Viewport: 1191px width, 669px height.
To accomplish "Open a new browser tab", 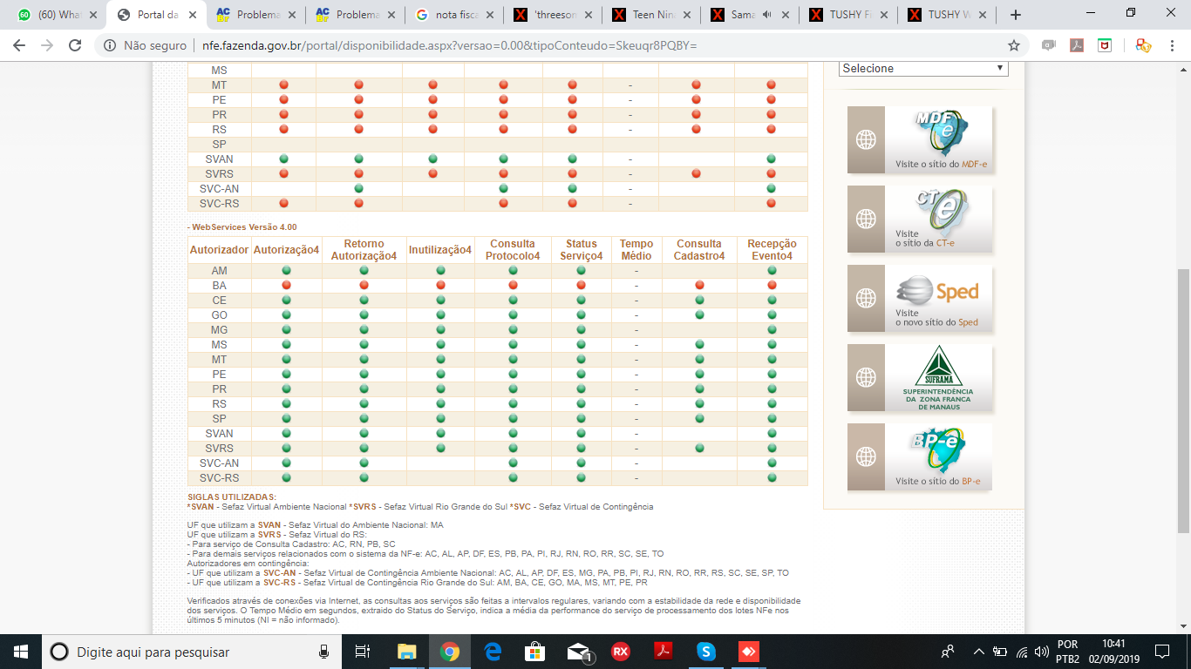I will tap(1016, 15).
